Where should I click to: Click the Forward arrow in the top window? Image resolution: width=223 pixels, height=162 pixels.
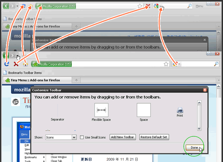tap(12, 6)
